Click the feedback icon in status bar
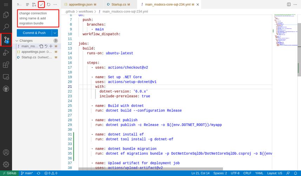 click(288, 173)
